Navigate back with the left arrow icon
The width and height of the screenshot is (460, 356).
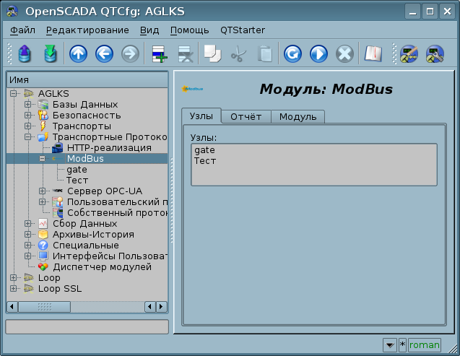tap(103, 54)
